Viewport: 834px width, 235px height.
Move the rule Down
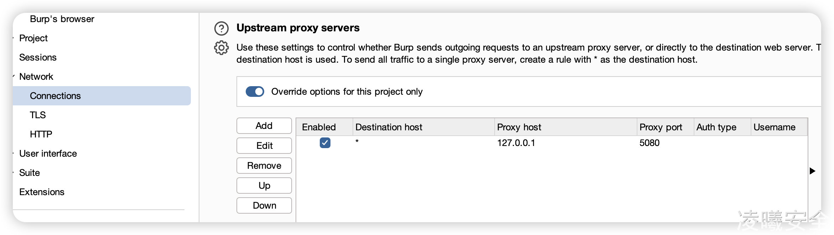tap(264, 205)
